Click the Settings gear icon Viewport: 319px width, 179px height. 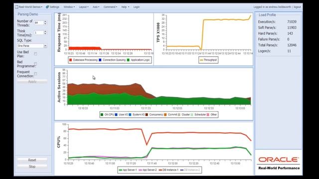point(47,7)
